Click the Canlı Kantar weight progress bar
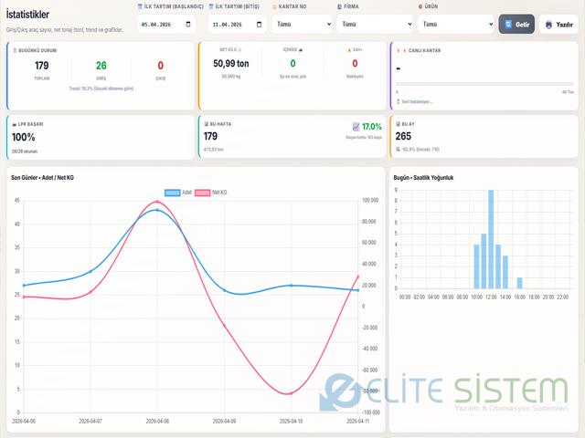585x438 pixels. click(484, 85)
